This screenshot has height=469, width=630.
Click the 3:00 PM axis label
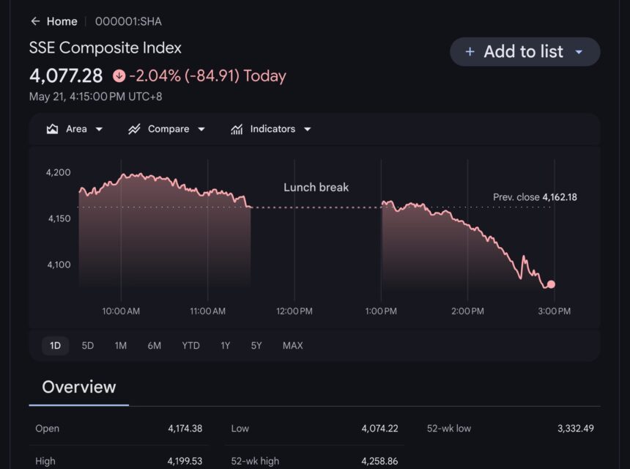point(555,311)
